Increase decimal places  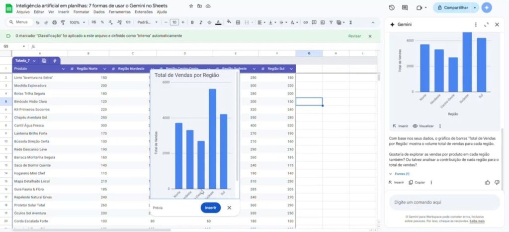point(119,22)
